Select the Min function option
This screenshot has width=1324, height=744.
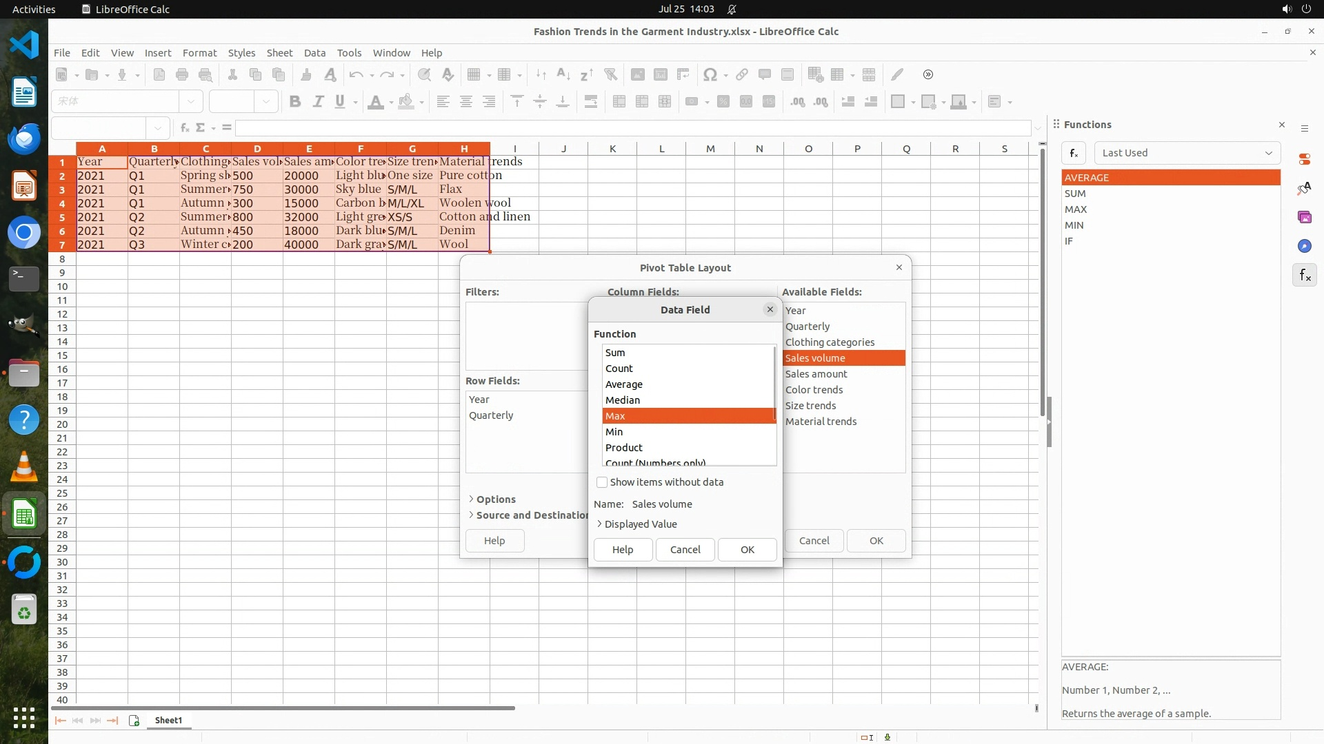click(x=614, y=432)
